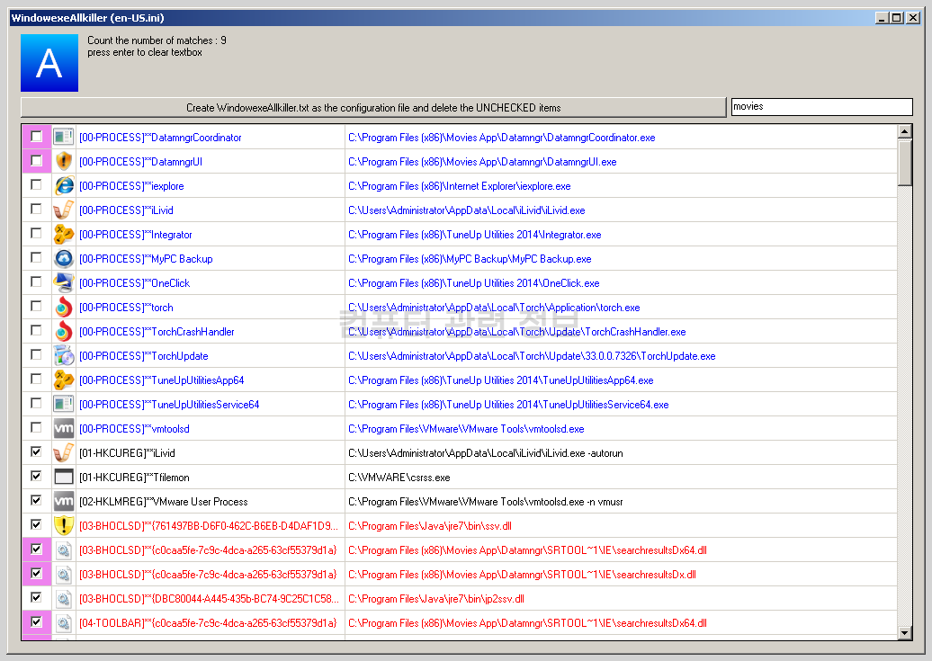Click the icon of searchresultsDx64.dll BHOCLSD row
This screenshot has height=661, width=932.
[x=64, y=550]
